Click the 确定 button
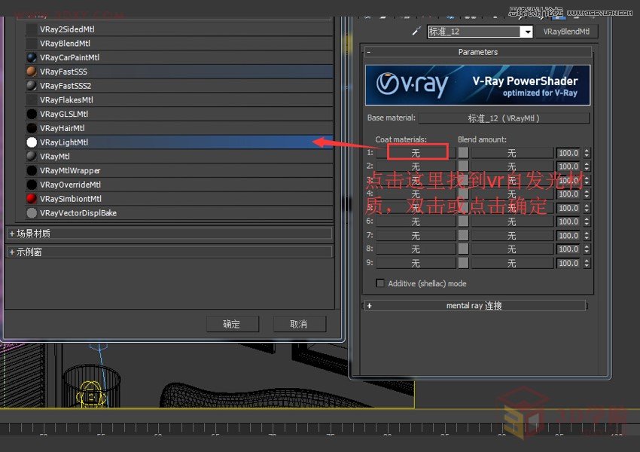 coord(232,324)
